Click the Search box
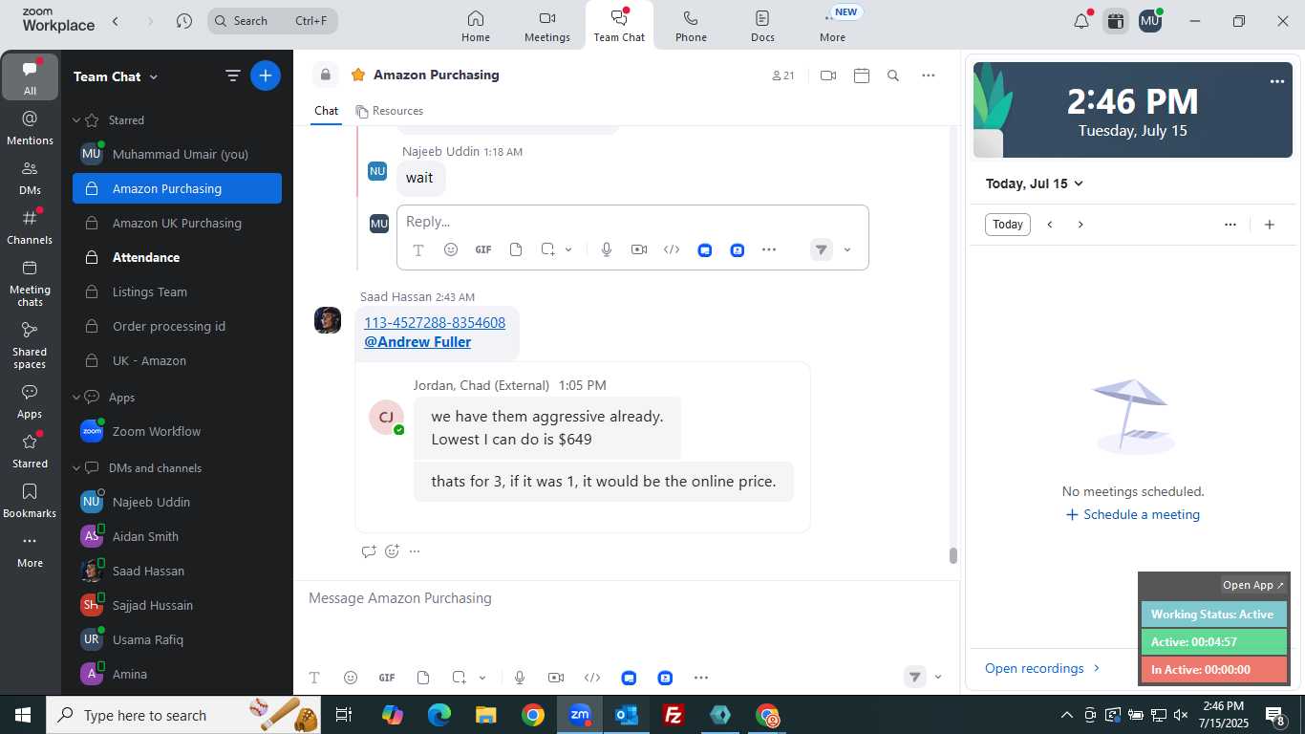Image resolution: width=1305 pixels, height=734 pixels. (x=272, y=21)
